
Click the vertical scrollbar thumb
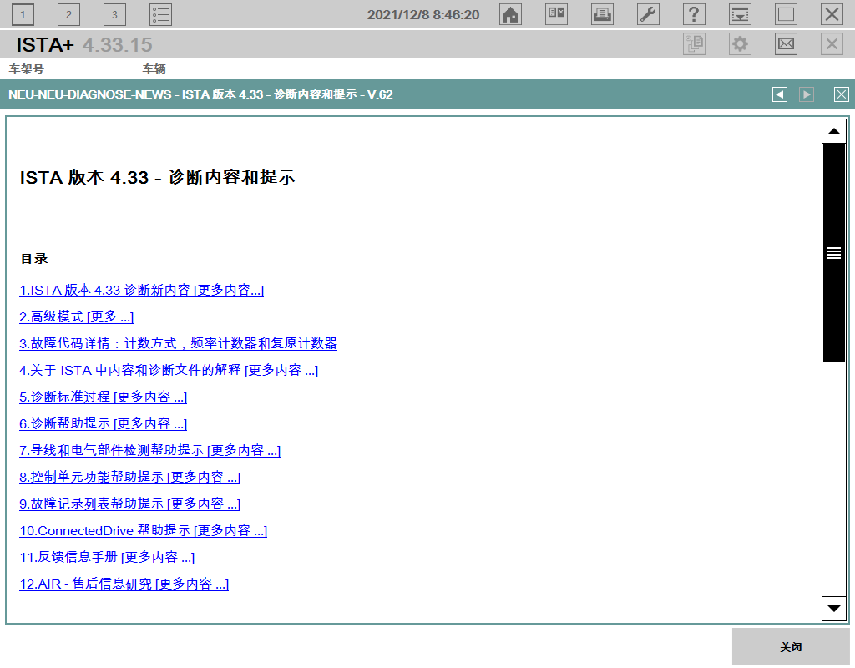tap(834, 253)
